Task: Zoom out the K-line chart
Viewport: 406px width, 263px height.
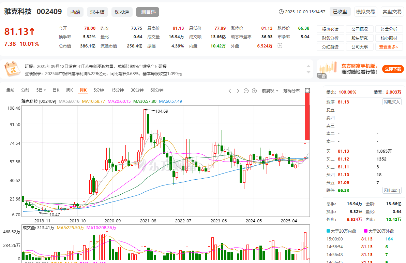Action: click(247, 91)
